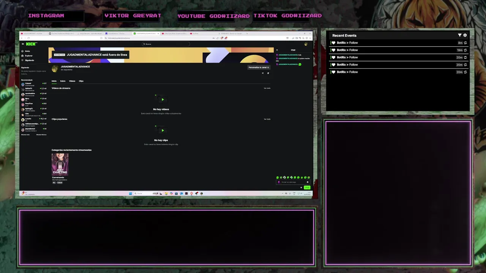The height and width of the screenshot is (273, 486).
Task: Click the Conversando category title
Action: click(x=58, y=177)
